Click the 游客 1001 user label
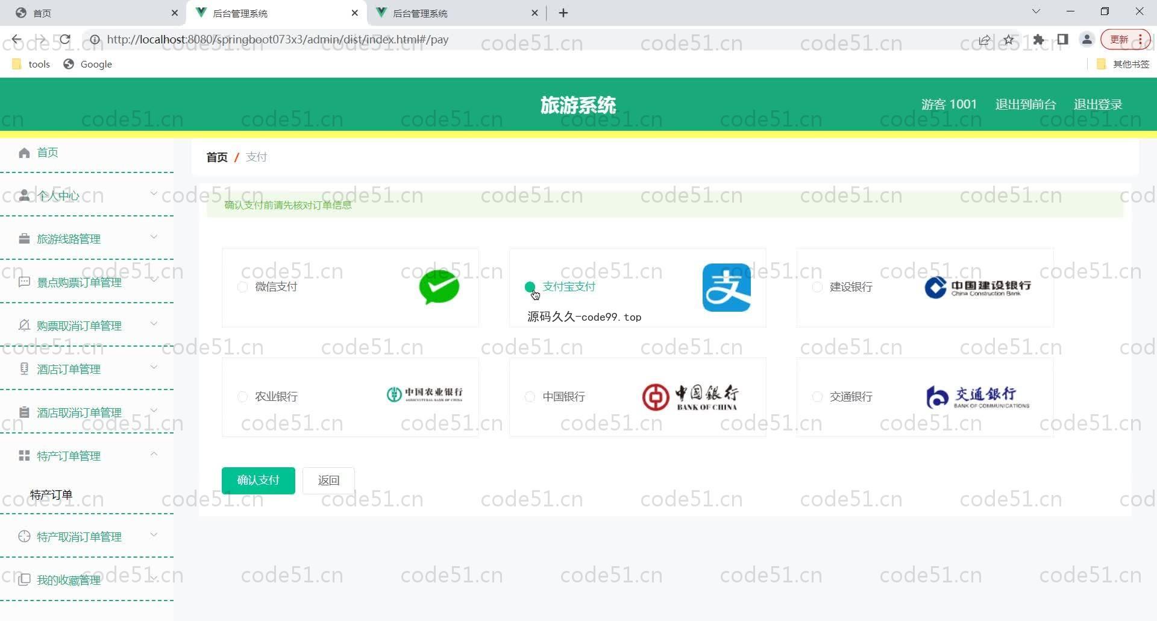 point(949,104)
